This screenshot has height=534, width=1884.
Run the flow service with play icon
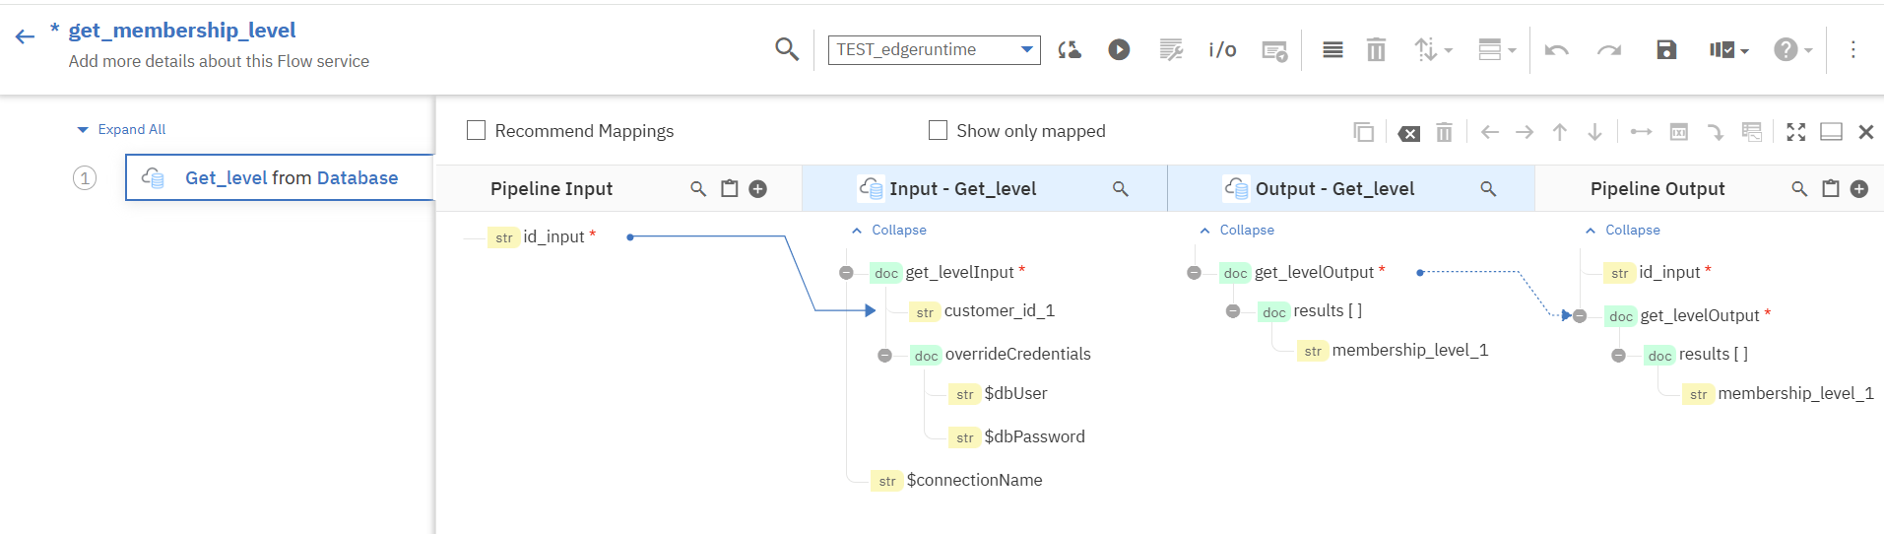click(x=1119, y=49)
